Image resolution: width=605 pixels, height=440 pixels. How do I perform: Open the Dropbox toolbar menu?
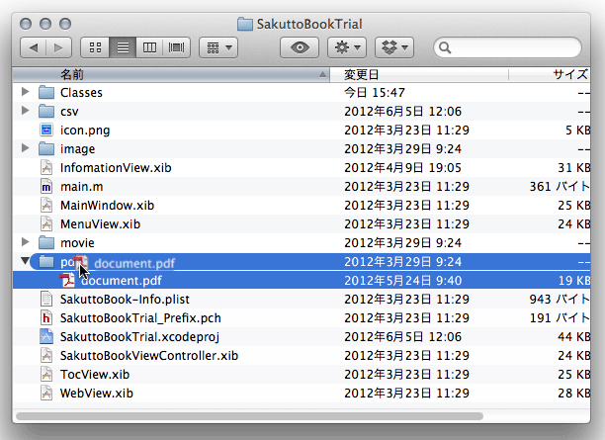[394, 47]
